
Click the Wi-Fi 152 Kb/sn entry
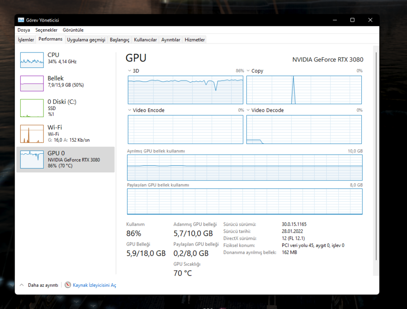66,134
